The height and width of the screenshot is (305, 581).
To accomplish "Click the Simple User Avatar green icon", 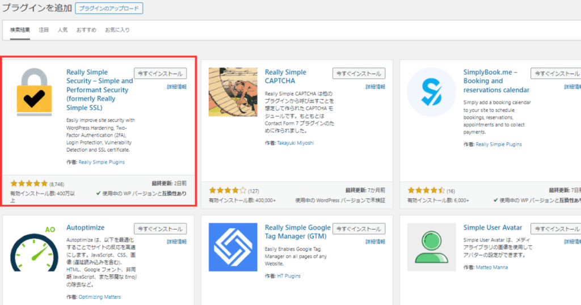I will 431,247.
